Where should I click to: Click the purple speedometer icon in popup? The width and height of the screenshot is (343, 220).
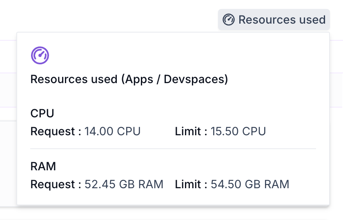pyautogui.click(x=40, y=55)
